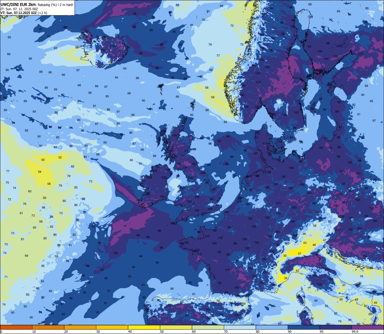Click the 90–95% medium blue legend swatch
This screenshot has height=334, width=384.
[304, 327]
